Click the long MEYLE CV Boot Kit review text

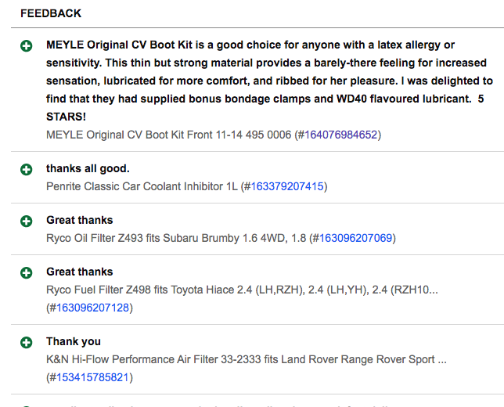(269, 81)
